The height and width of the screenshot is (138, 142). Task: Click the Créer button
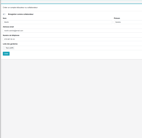pyautogui.click(x=6, y=54)
